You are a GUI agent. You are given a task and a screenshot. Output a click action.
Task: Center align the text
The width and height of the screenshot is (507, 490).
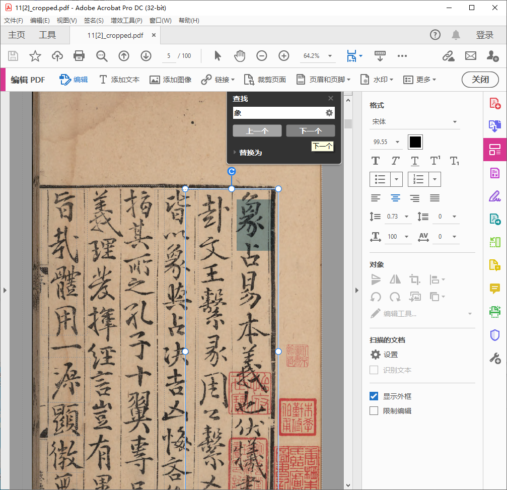click(395, 198)
